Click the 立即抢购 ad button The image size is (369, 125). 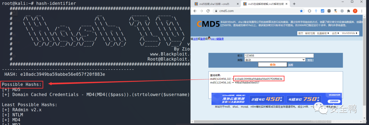pos(334,102)
